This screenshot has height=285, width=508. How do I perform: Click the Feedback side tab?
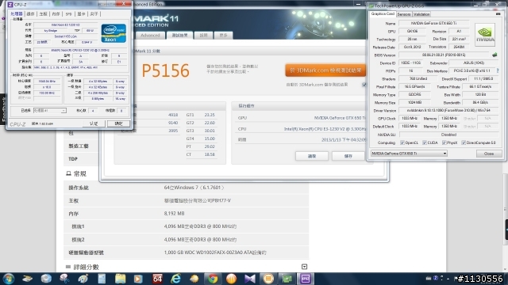coord(3,109)
